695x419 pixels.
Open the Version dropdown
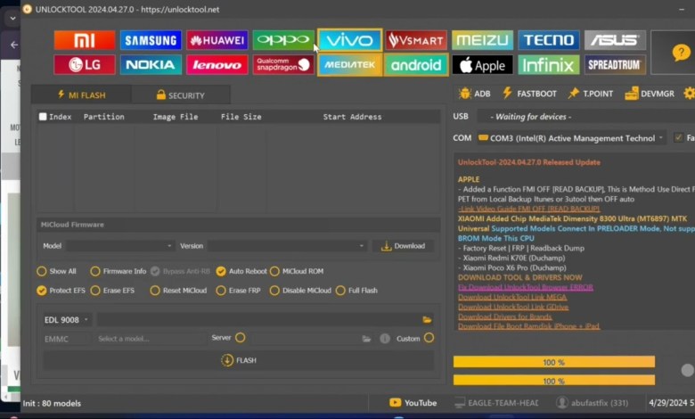[287, 246]
